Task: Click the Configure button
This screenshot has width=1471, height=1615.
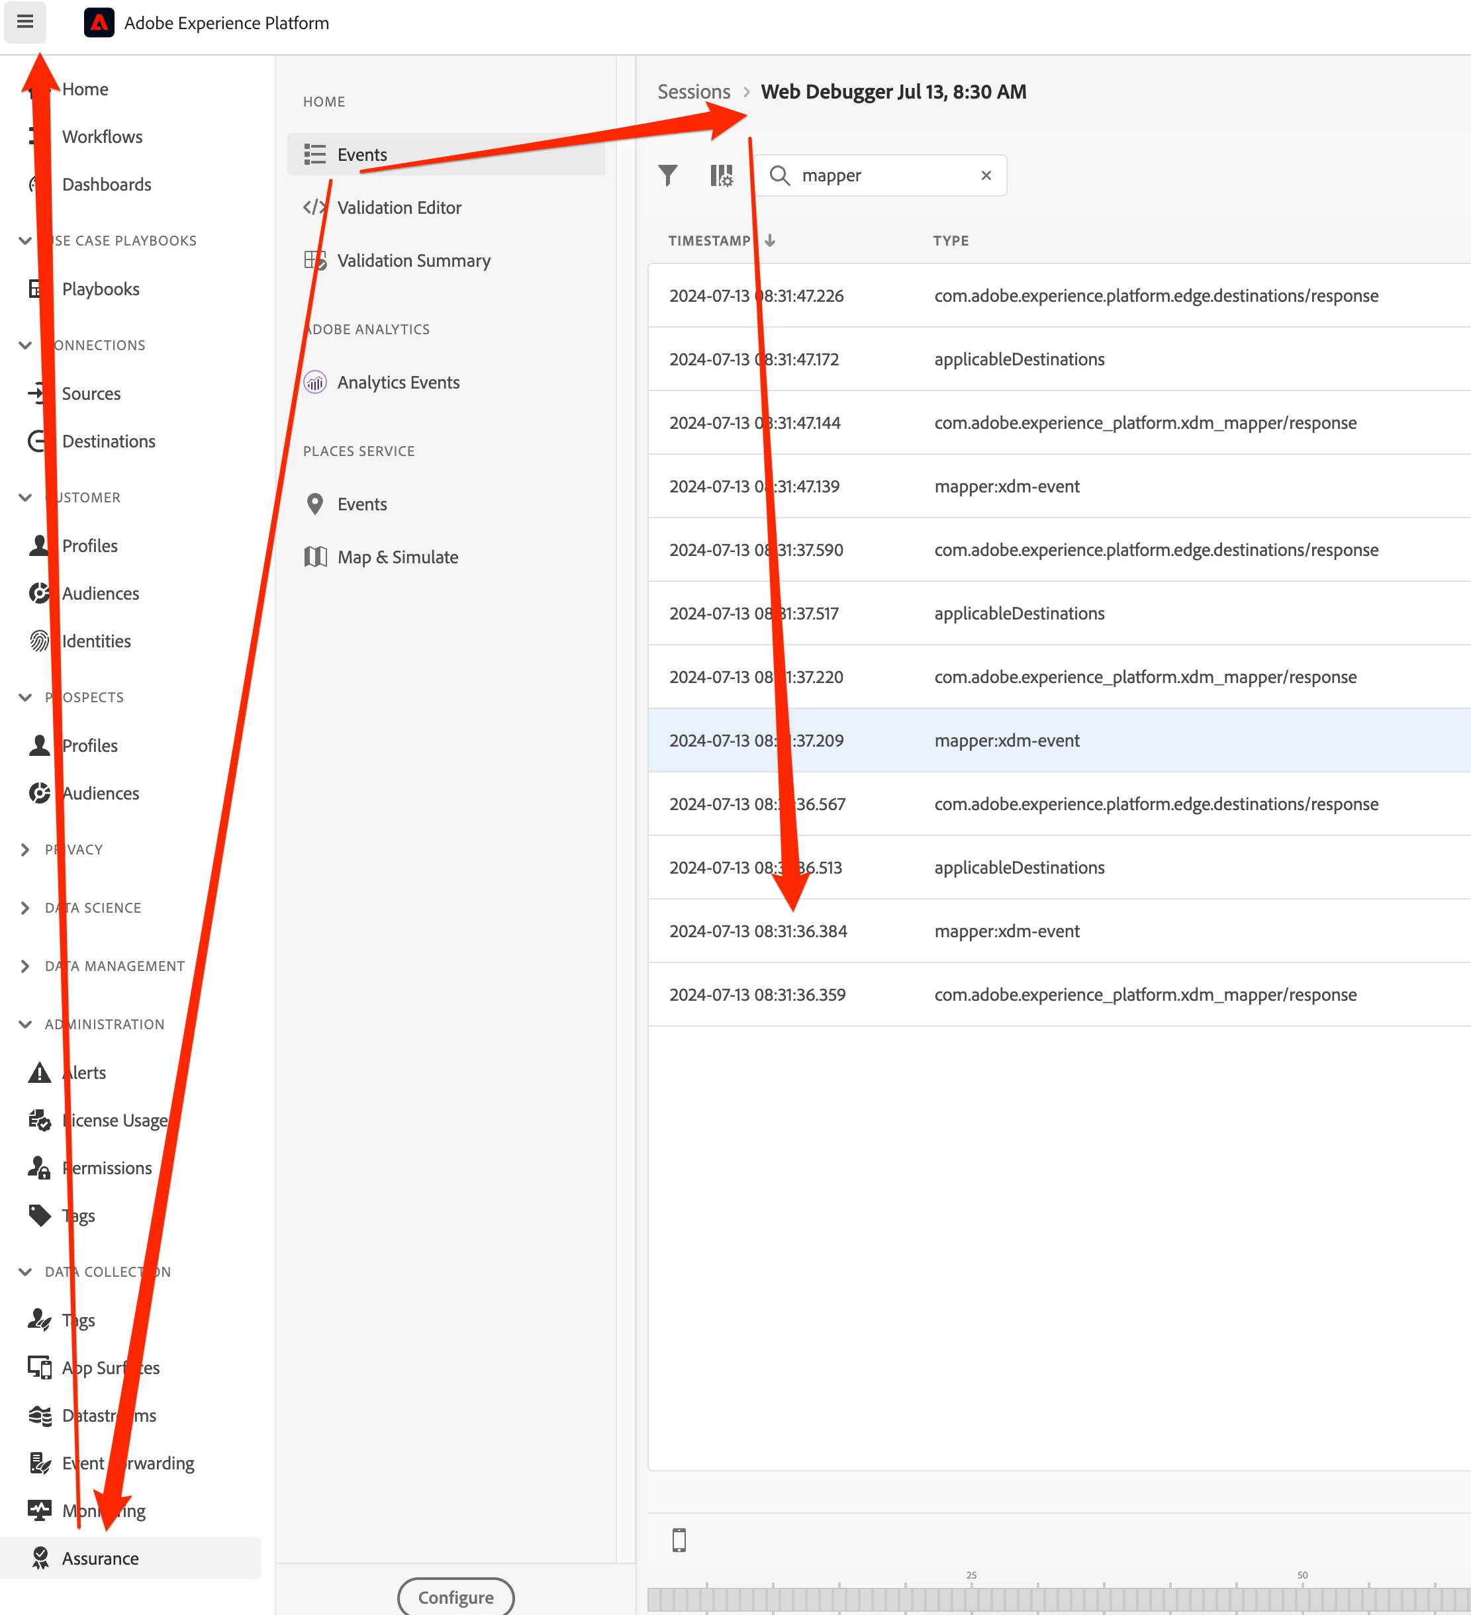Action: click(x=455, y=1597)
